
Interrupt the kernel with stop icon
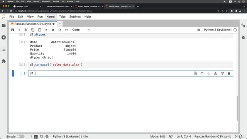coord(53,30)
